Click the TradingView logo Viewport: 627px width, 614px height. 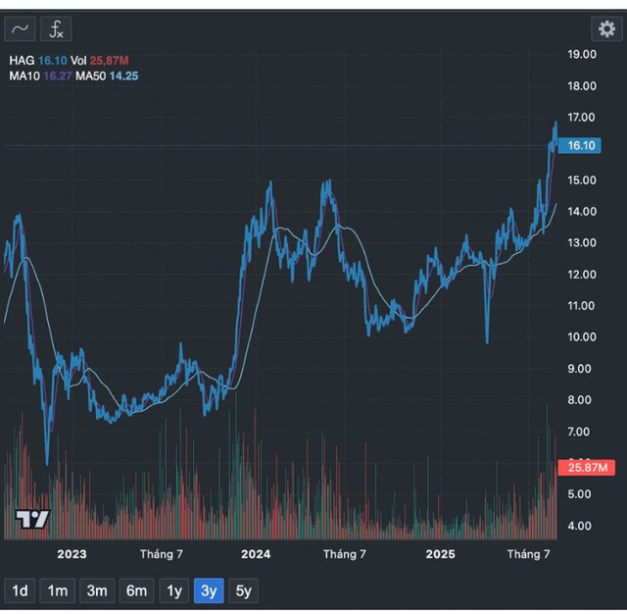(x=31, y=520)
